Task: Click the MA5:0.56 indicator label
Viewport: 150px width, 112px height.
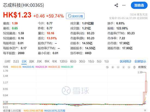Action: point(16,67)
